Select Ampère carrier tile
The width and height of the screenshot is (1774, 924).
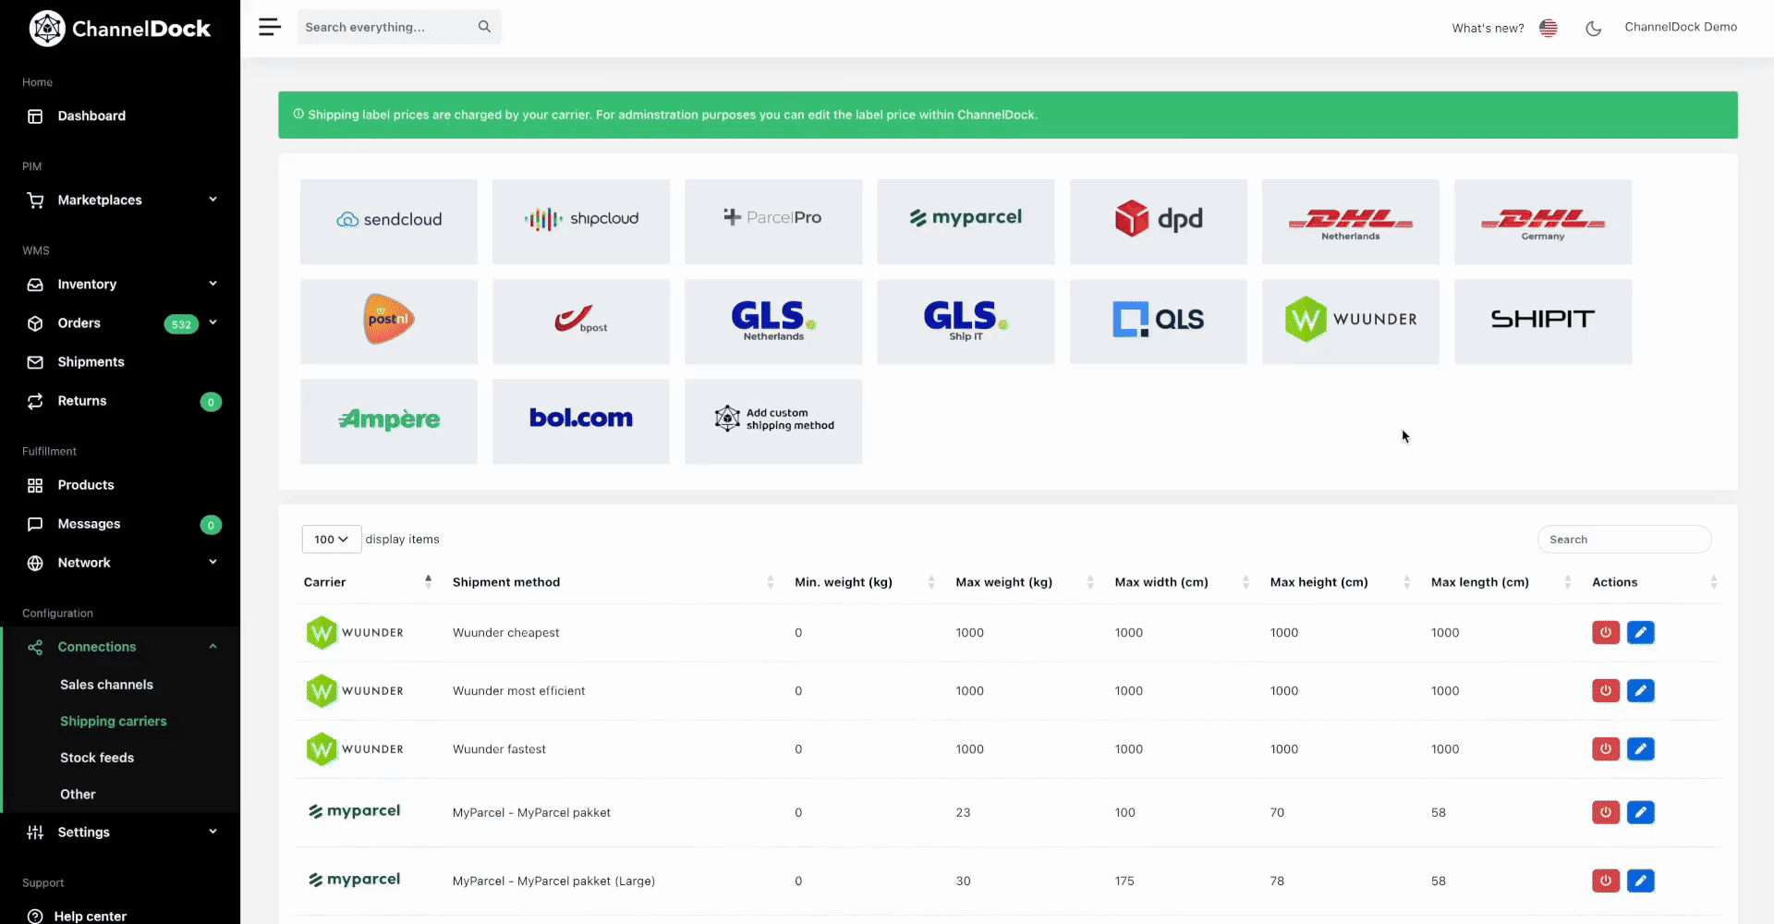click(389, 421)
